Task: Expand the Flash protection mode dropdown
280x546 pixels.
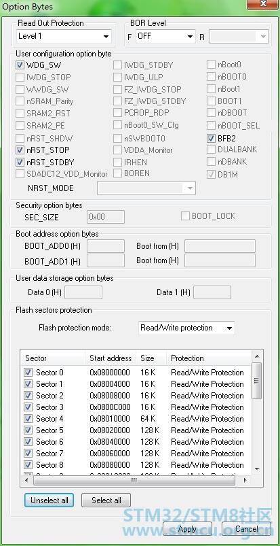Action: pos(186,328)
